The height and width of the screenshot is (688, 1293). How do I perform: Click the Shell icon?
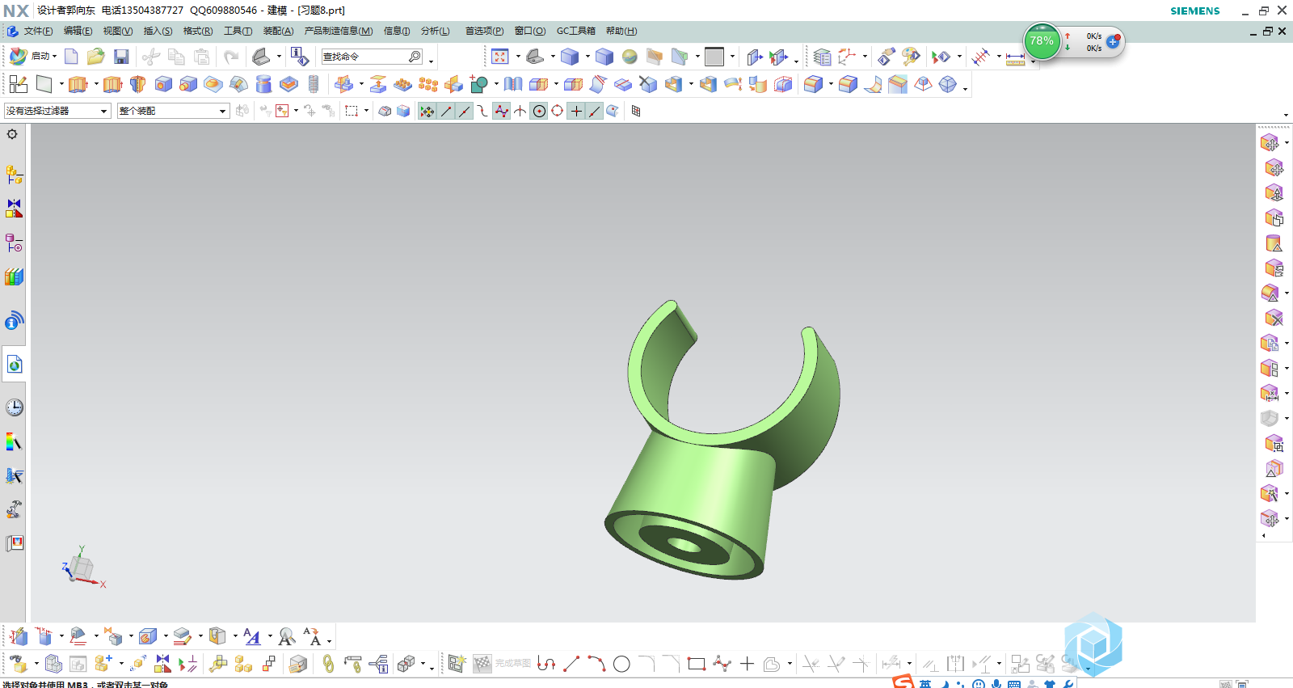click(673, 84)
